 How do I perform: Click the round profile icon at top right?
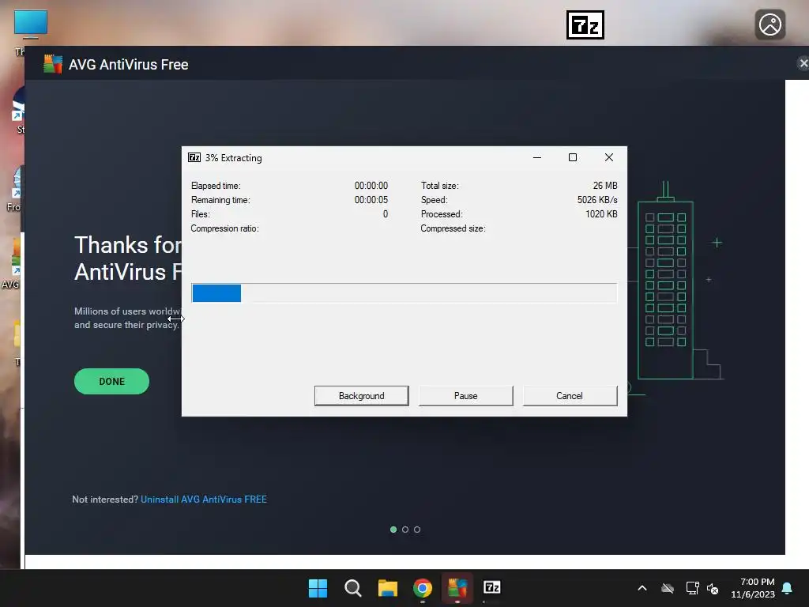tap(769, 25)
